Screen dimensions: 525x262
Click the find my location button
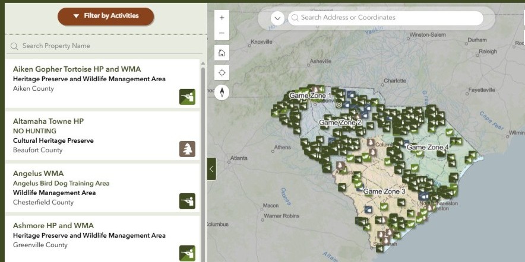click(222, 72)
